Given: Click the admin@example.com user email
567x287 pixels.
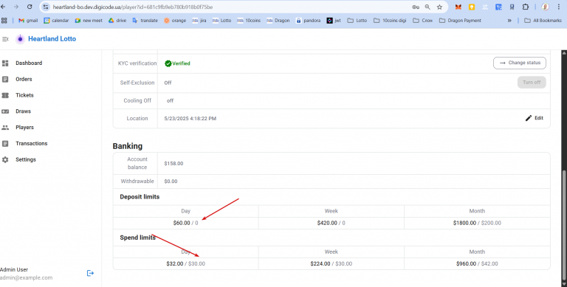Looking at the screenshot, I should click(26, 278).
